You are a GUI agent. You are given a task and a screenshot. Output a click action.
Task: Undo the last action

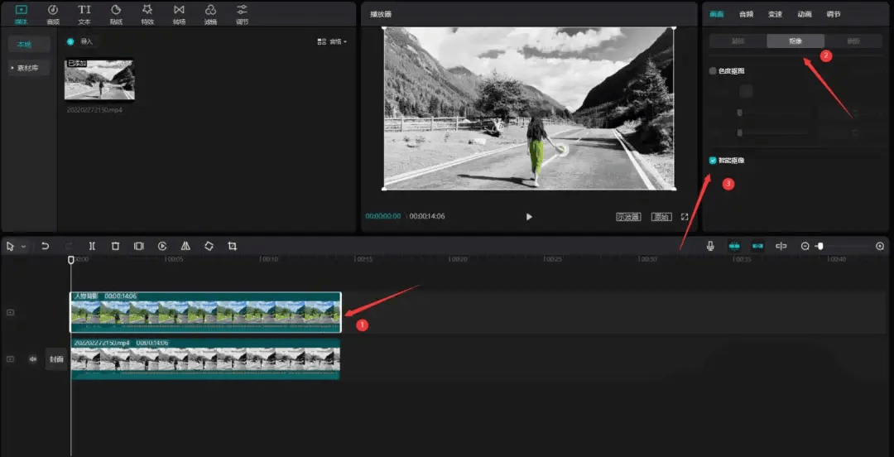pos(45,246)
